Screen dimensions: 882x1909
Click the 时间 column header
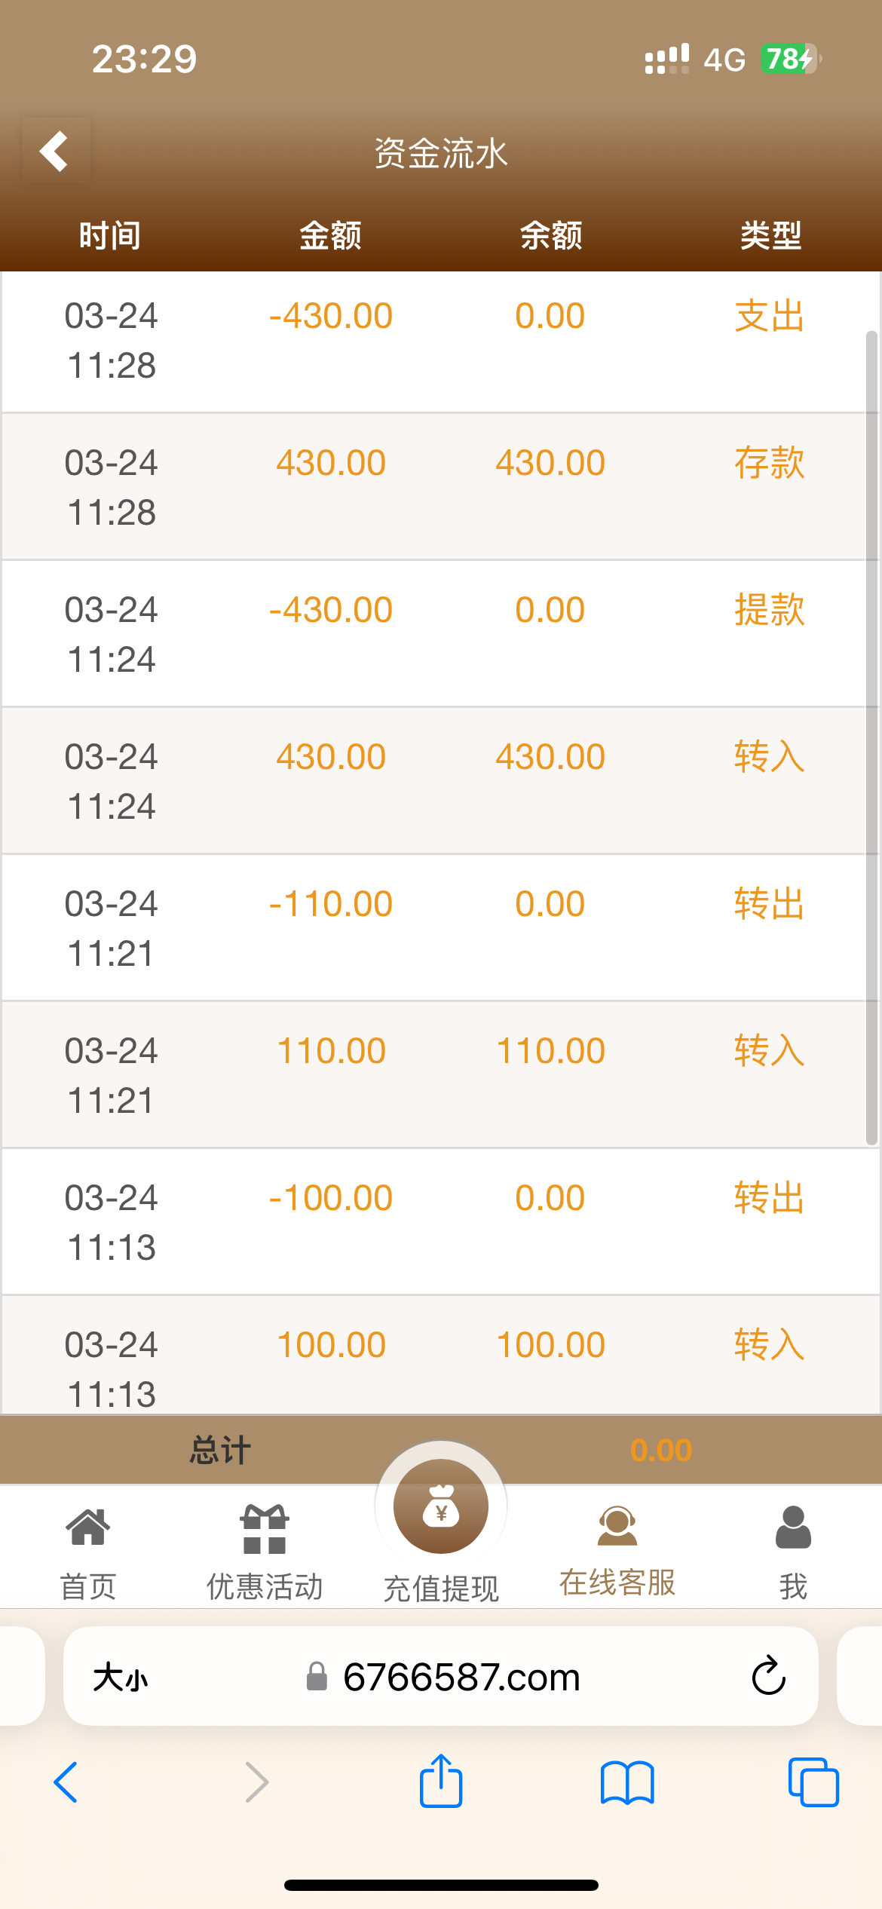[110, 236]
